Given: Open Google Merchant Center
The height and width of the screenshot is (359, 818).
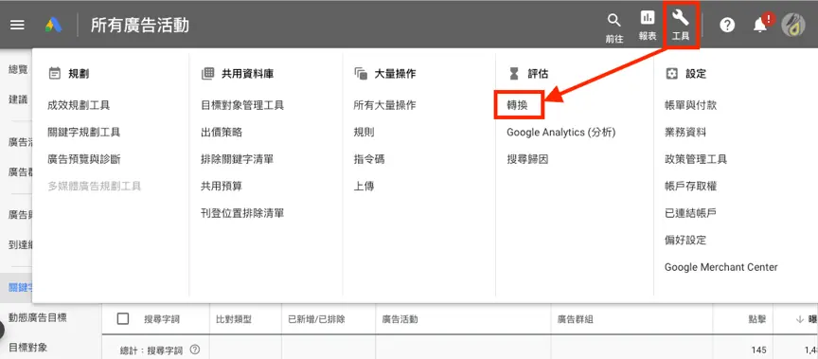Looking at the screenshot, I should pos(721,267).
